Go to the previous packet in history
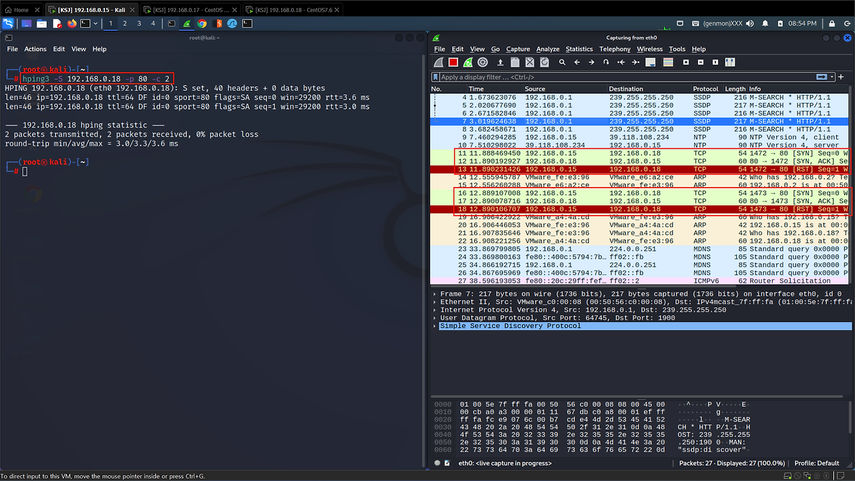Image resolution: width=855 pixels, height=481 pixels. 576,62
